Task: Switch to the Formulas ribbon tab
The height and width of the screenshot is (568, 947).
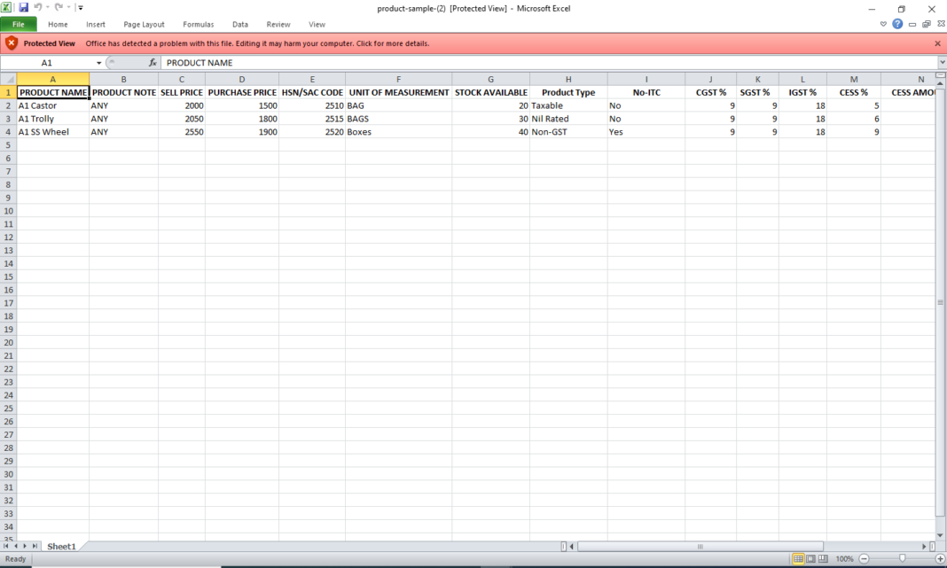Action: click(199, 24)
